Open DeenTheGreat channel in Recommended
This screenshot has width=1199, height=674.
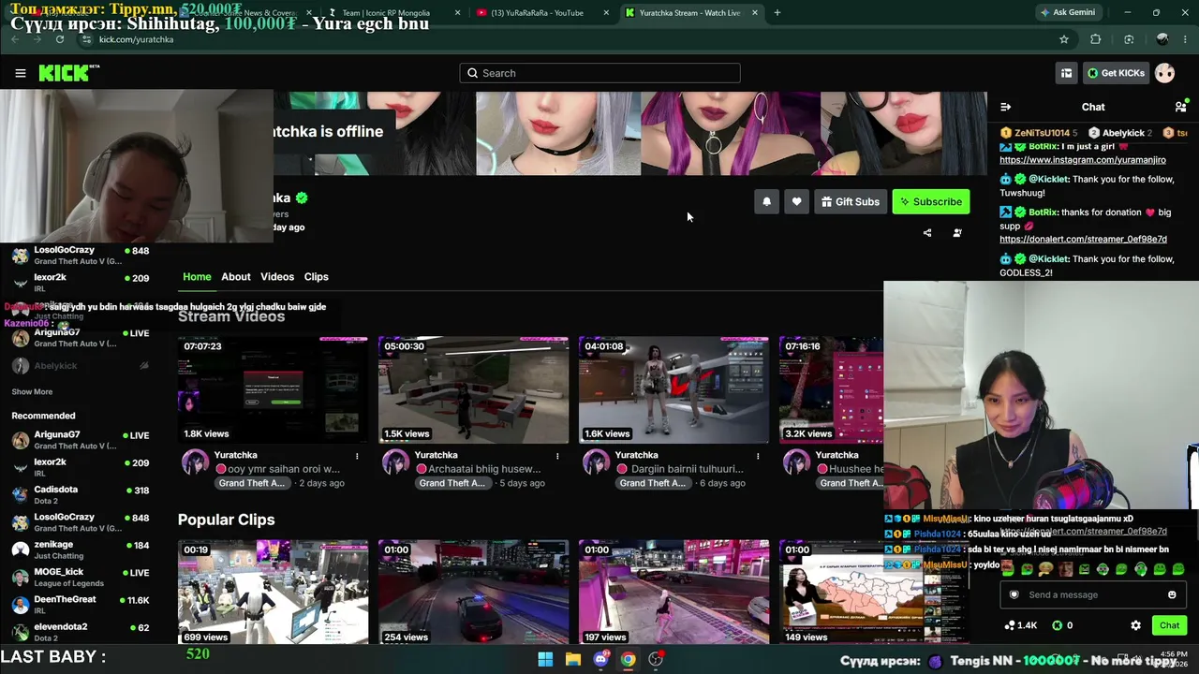coord(80,605)
